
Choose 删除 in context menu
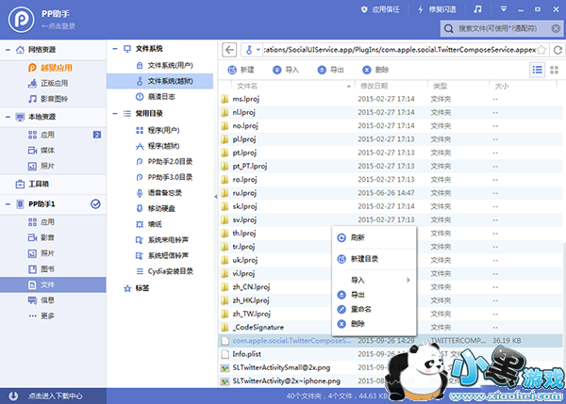click(374, 324)
